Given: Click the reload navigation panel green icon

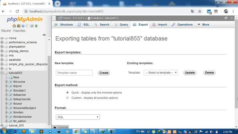Looking at the screenshot, I should [36, 26].
